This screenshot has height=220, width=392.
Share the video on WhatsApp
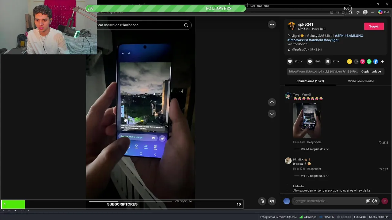coord(369,61)
